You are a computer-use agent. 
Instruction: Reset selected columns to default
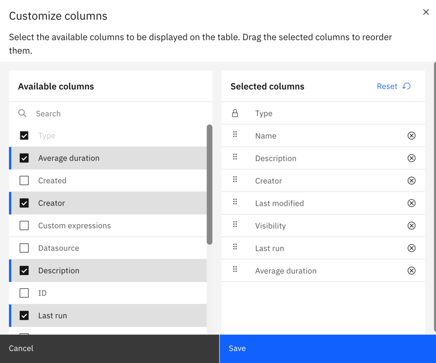click(x=393, y=86)
